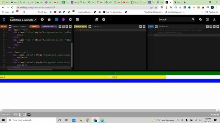Open CSS panel settings gear

pyautogui.click(x=156, y=27)
